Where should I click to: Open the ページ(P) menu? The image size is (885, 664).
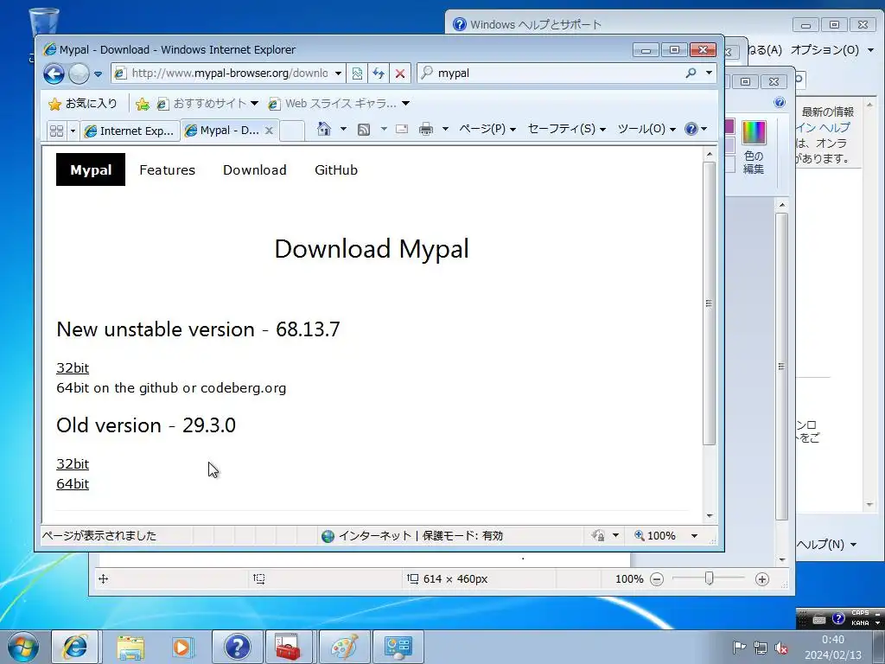pos(487,129)
